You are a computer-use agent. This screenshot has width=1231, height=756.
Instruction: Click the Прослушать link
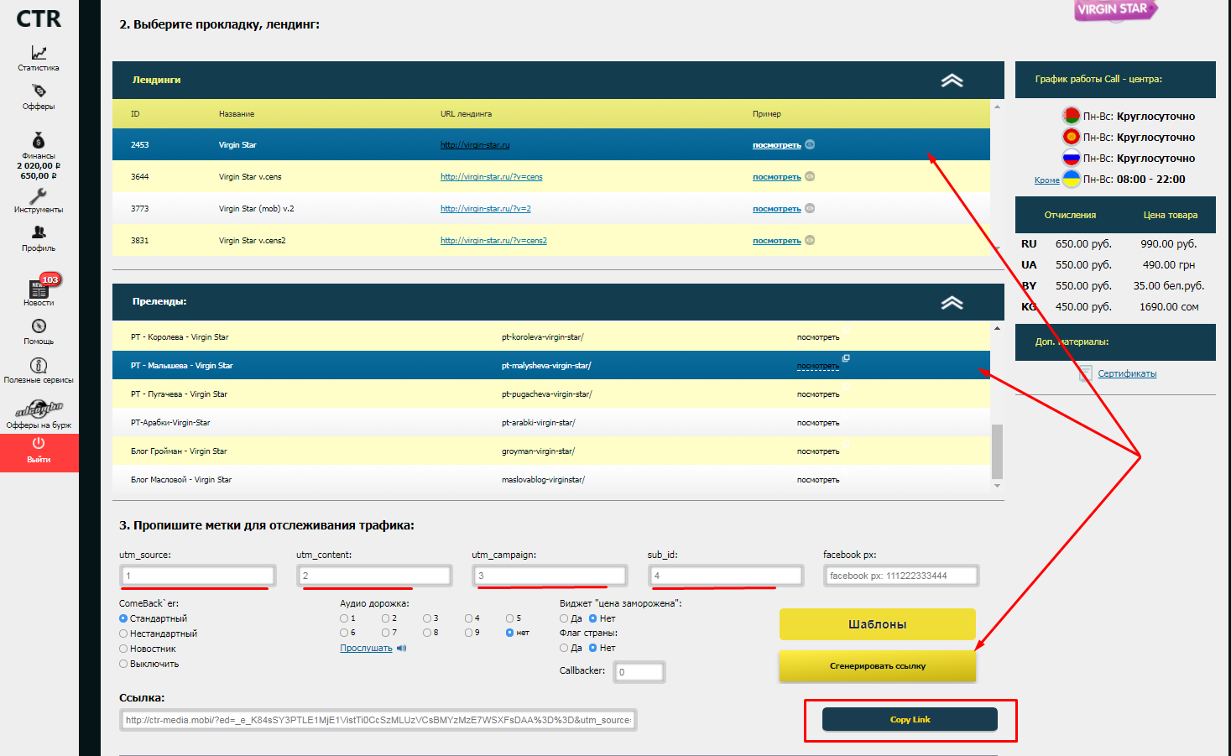click(366, 648)
